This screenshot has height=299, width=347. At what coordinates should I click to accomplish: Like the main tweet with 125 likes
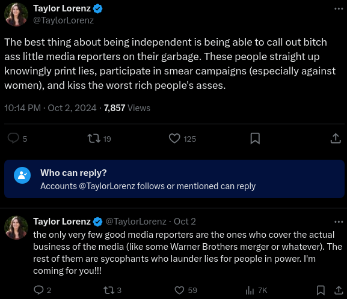pos(174,139)
